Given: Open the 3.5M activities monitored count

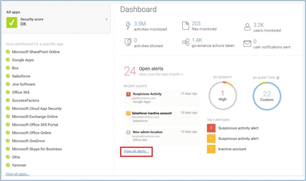Looking at the screenshot, I should click(x=140, y=24).
